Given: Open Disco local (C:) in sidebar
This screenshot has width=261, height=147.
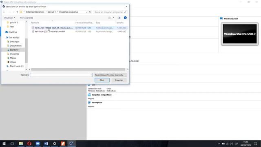Looking at the screenshot, I should click(x=16, y=66).
